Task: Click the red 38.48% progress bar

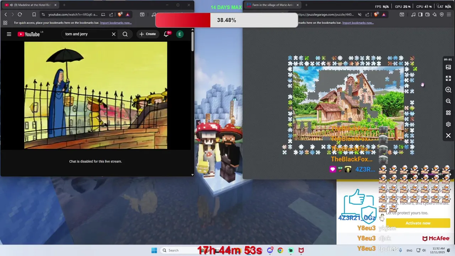Action: 183,20
